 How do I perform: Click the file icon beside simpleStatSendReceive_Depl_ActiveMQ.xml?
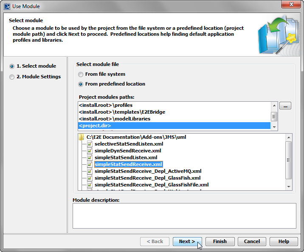point(90,171)
